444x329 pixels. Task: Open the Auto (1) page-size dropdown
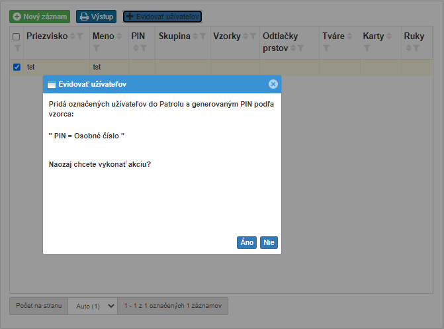coord(93,306)
